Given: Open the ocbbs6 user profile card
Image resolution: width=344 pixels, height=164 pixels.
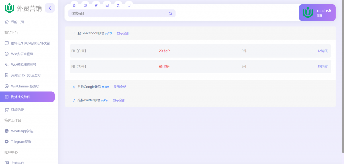Looking at the screenshot, I should coord(317,13).
